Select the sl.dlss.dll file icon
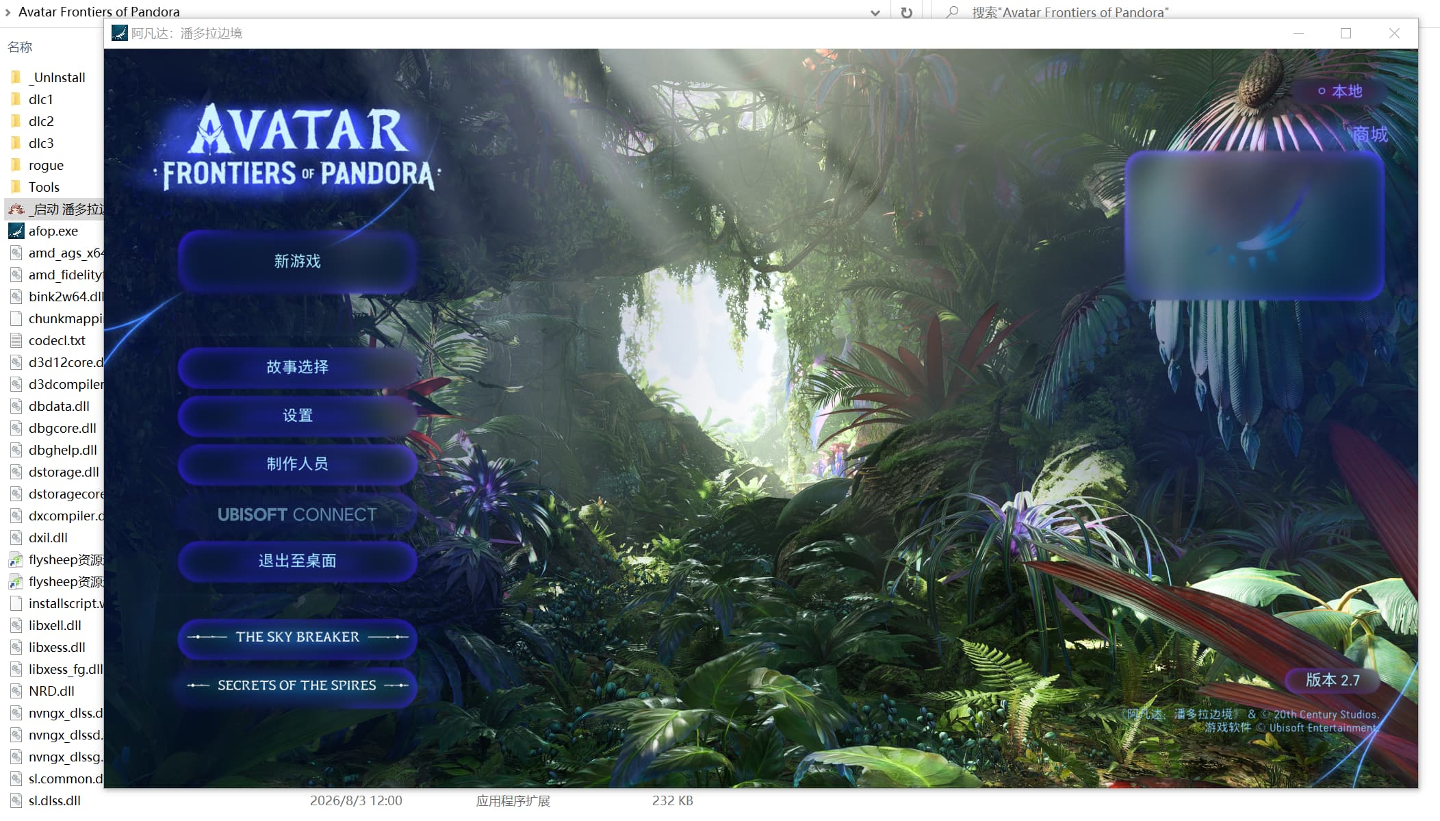1440x821 pixels. coord(16,800)
